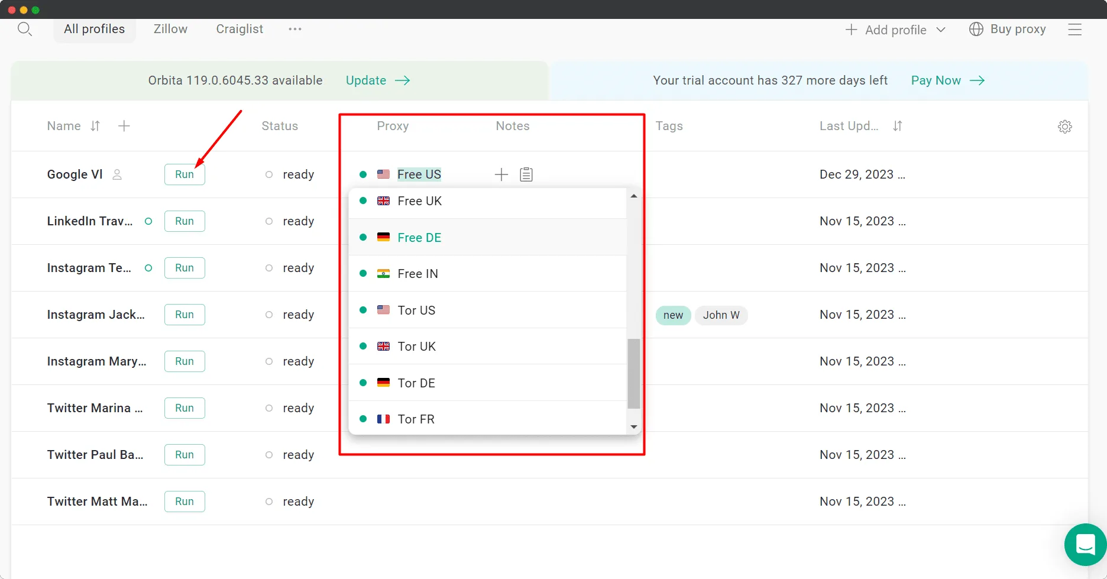Viewport: 1107px width, 579px height.
Task: Open the search magnifier icon
Action: click(24, 29)
